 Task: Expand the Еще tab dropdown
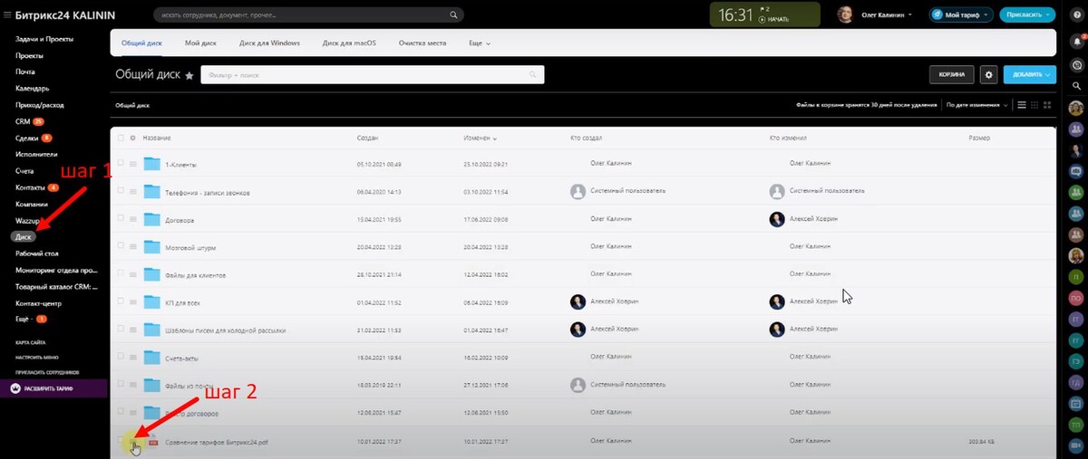click(480, 43)
